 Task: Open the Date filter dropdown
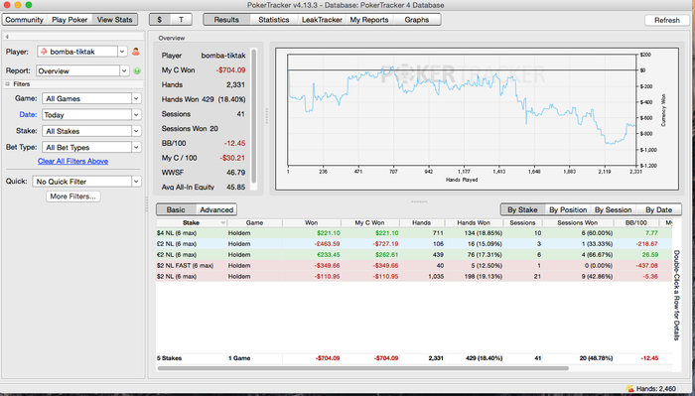[136, 115]
